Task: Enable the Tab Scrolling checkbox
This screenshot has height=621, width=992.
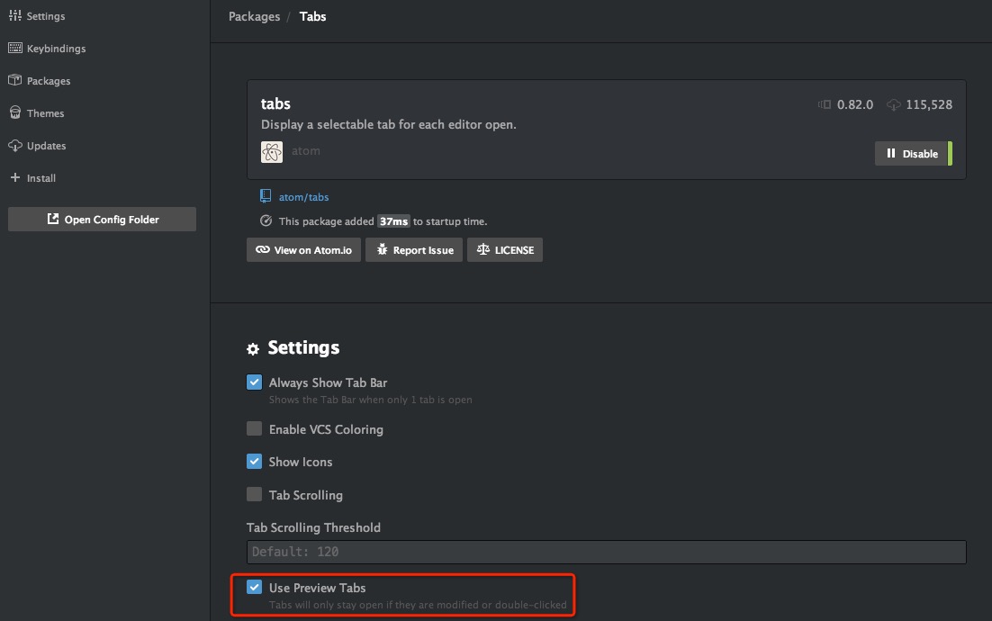Action: coord(255,494)
